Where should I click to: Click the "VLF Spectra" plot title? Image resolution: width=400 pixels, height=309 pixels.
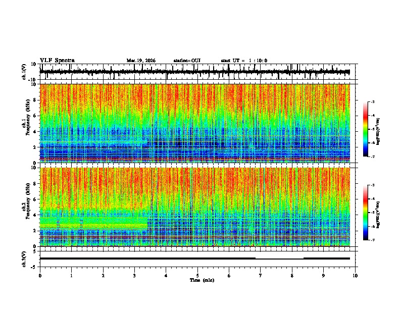point(57,61)
